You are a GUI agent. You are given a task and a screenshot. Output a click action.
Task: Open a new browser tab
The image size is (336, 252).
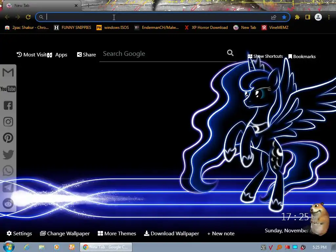(x=88, y=6)
